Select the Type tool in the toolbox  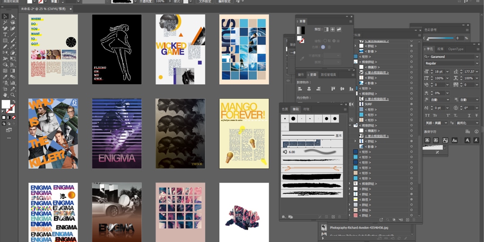click(x=5, y=35)
